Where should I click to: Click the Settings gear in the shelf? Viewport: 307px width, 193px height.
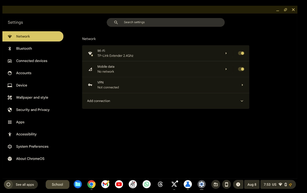(202, 184)
